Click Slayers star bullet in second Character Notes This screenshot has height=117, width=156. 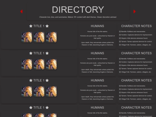pos(120,65)
